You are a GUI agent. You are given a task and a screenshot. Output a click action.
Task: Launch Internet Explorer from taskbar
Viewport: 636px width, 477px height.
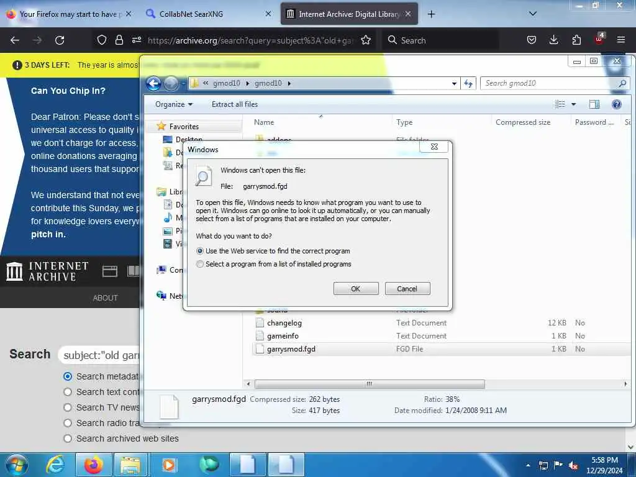tap(55, 465)
